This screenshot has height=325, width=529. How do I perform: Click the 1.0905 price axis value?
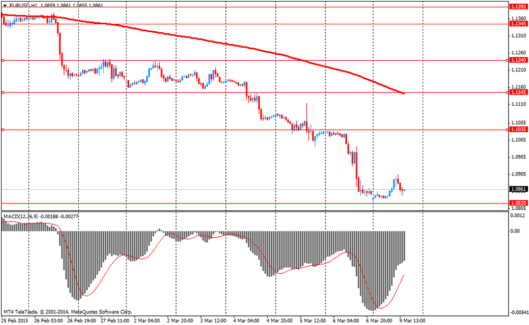click(x=519, y=174)
